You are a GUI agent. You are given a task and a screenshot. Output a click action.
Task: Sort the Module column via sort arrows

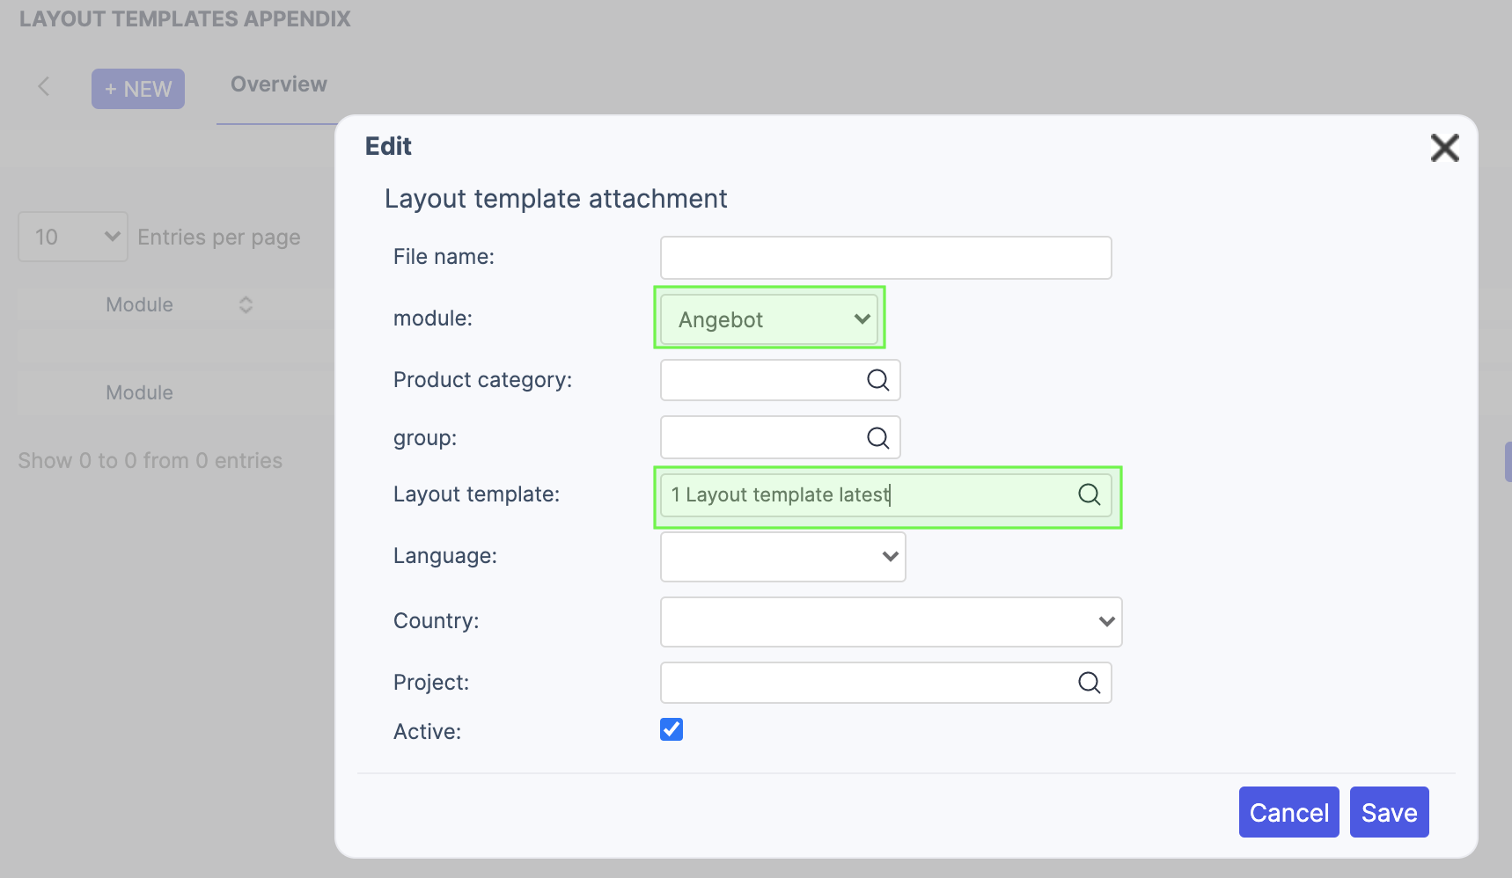[x=246, y=305]
